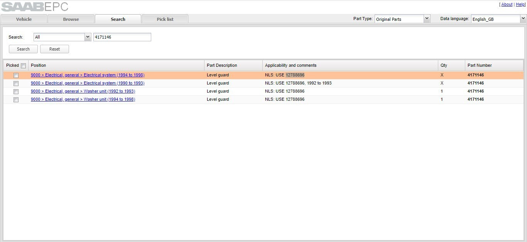Image resolution: width=527 pixels, height=242 pixels.
Task: Open Electrical system (1990 to 1993) position link
Action: [88, 83]
